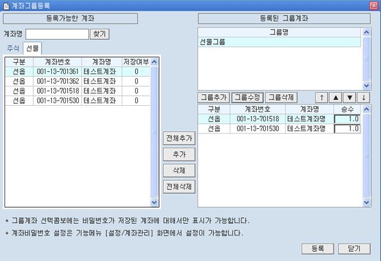The height and width of the screenshot is (261, 381).
Task: Move selected account to top arrow
Action: (321, 97)
